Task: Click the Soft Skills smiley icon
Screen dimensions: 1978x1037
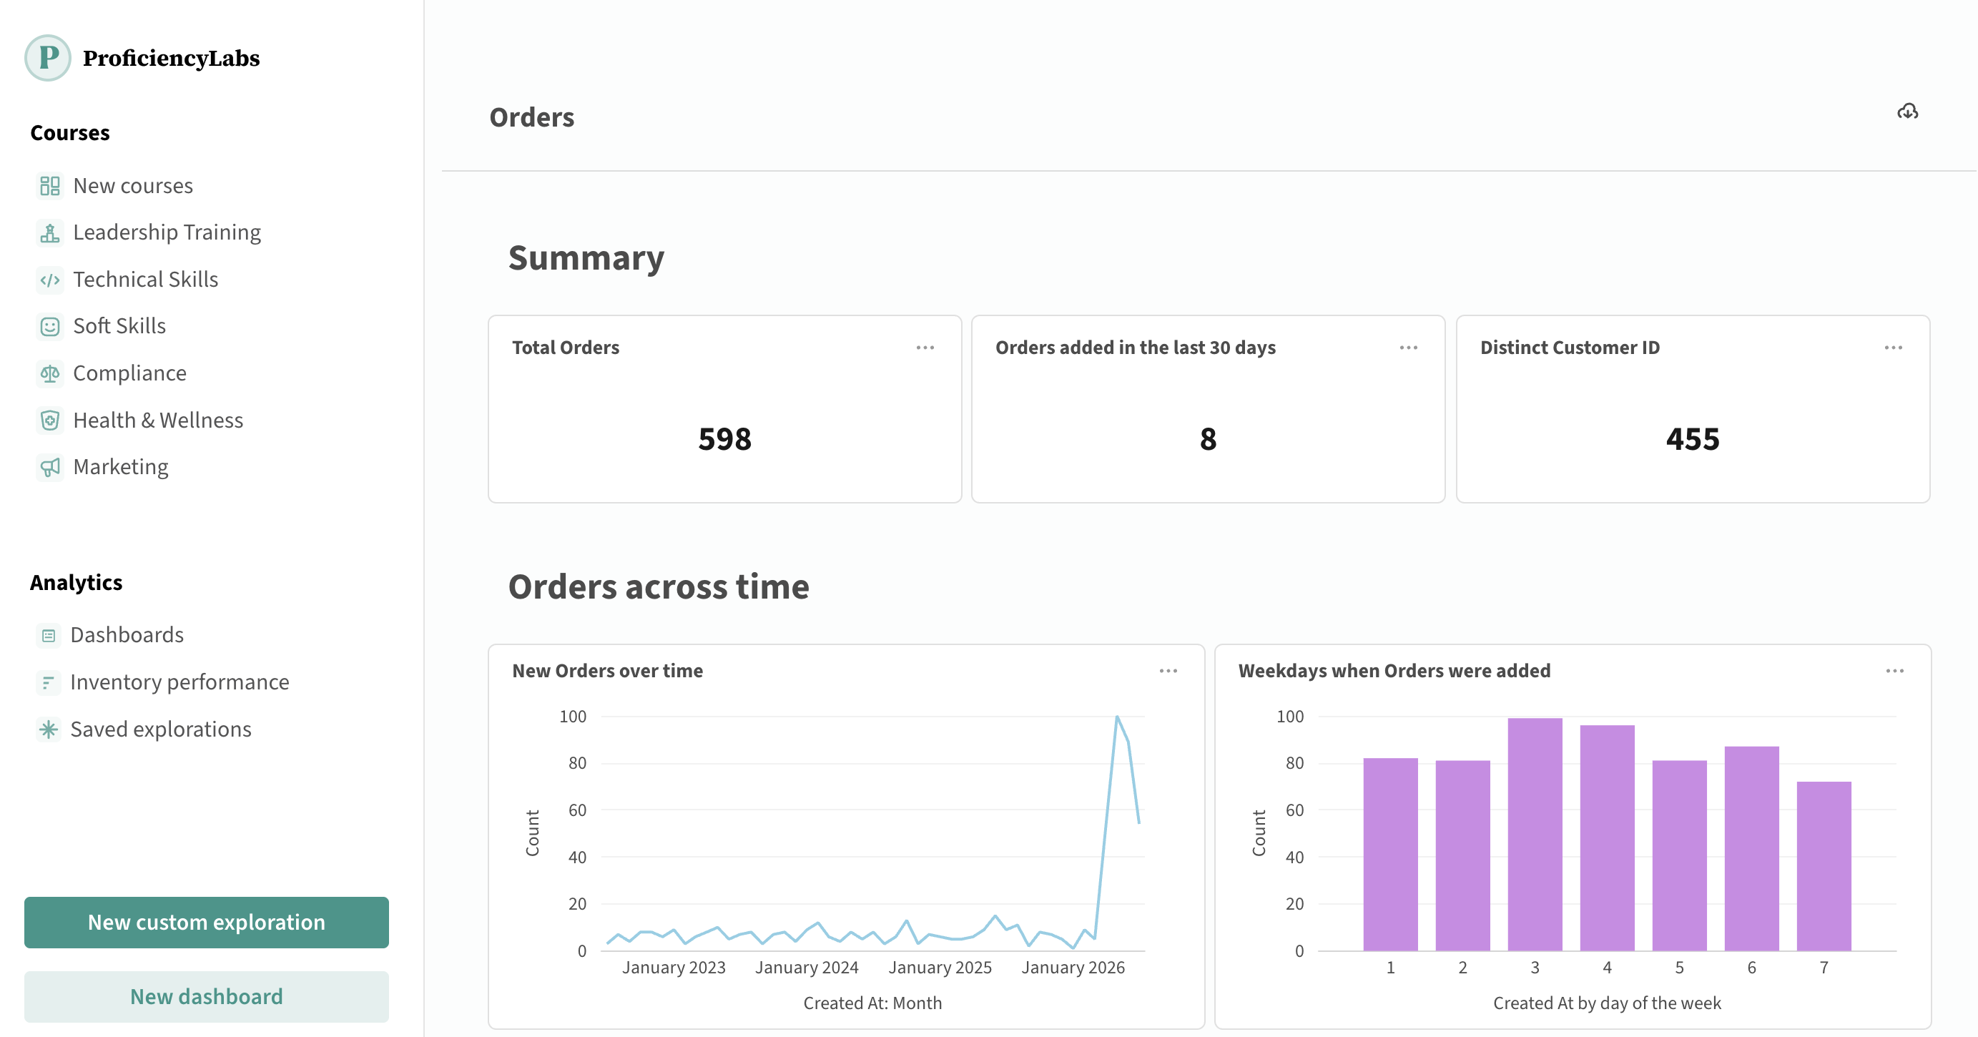Action: pyautogui.click(x=50, y=326)
